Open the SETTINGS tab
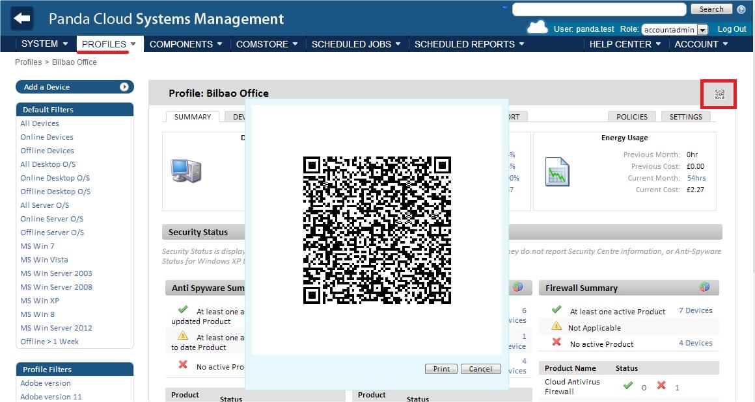Screen dimensions: 755x402 click(685, 117)
